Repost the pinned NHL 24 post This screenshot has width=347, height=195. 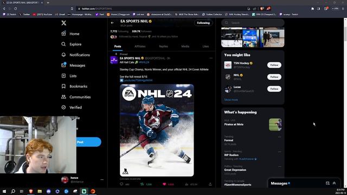pos(142,184)
